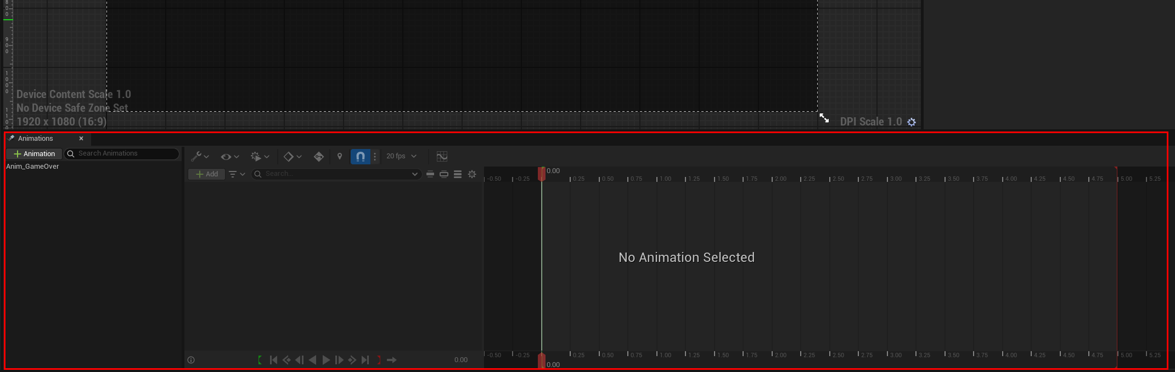1175x372 pixels.
Task: Jump to start of playback range
Action: tap(273, 360)
